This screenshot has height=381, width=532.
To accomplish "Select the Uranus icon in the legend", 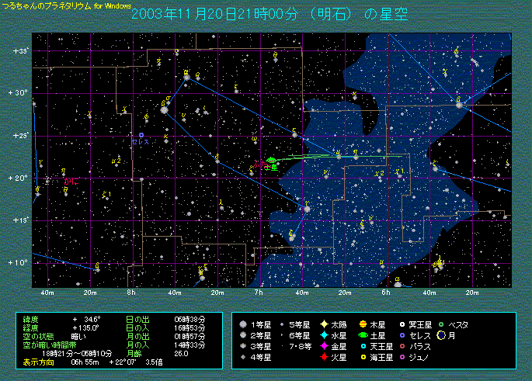I will coord(363,346).
